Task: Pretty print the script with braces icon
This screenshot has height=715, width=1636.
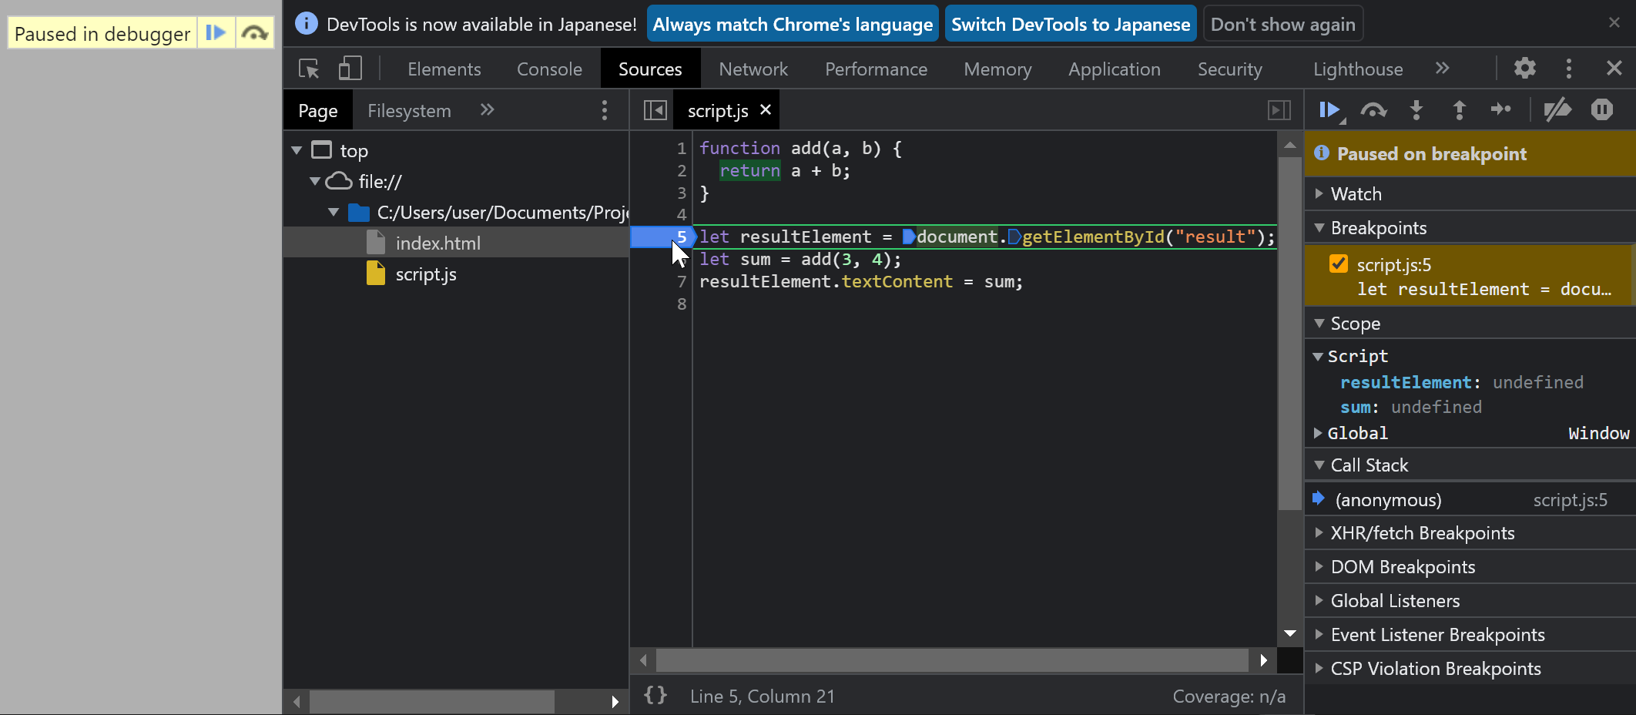Action: [x=655, y=696]
